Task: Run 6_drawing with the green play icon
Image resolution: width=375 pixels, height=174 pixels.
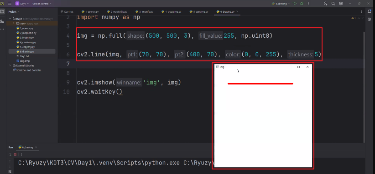Action: pyautogui.click(x=295, y=4)
